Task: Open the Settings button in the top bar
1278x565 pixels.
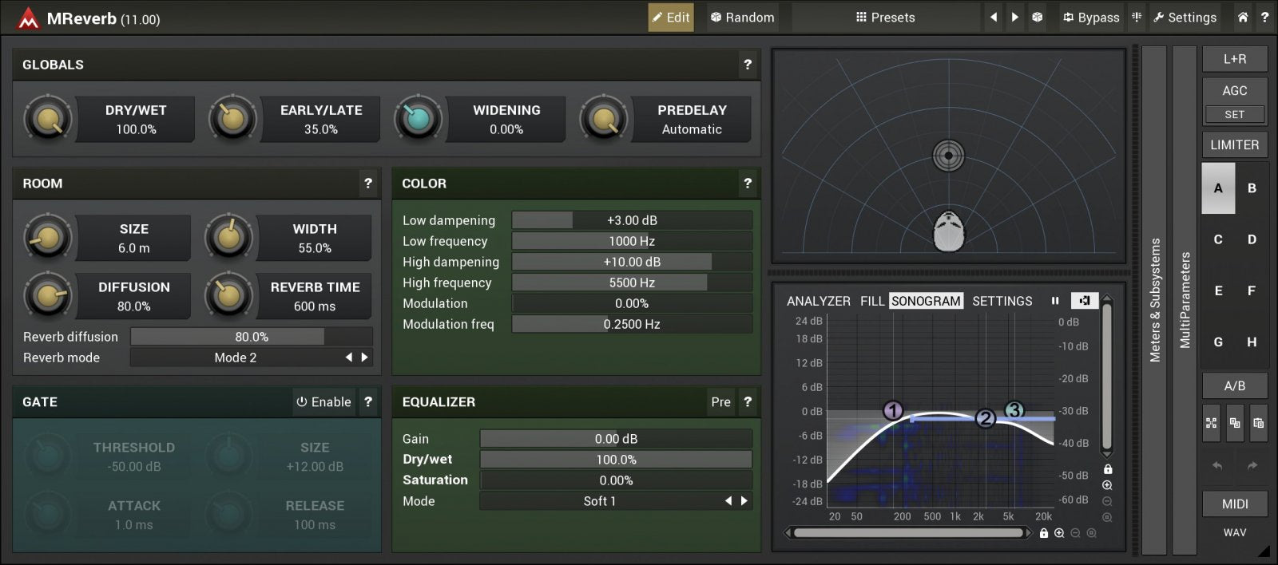Action: tap(1185, 18)
